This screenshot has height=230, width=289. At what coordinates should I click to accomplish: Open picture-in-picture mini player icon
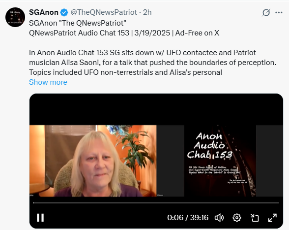click(255, 218)
